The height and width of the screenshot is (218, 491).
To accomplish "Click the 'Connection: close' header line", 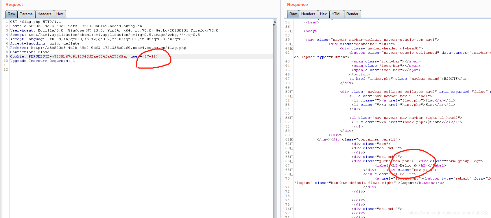I will [x=30, y=52].
